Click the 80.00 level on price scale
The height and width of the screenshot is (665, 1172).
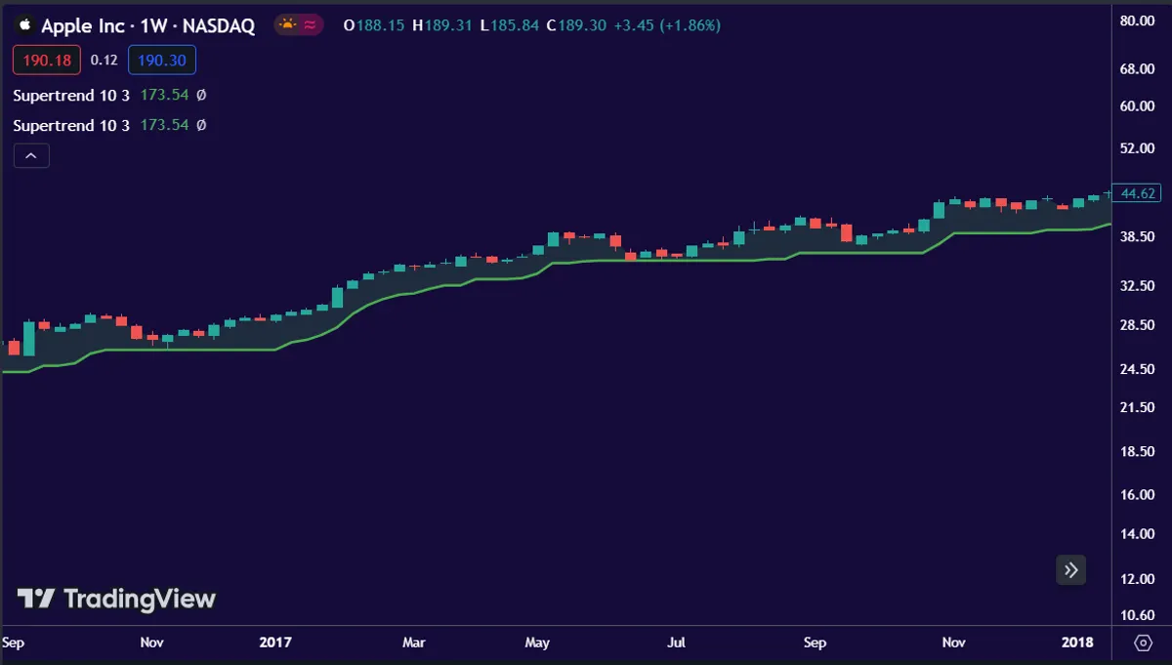pos(1138,21)
